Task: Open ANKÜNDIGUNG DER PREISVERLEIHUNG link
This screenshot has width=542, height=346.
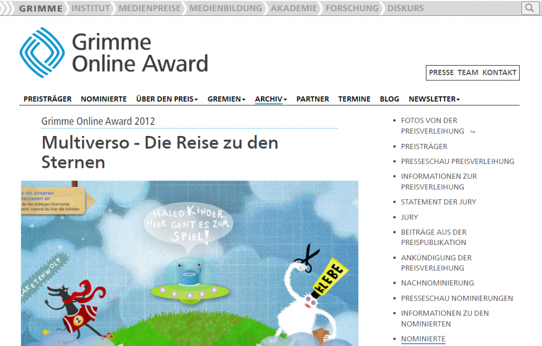Action: pos(436,263)
